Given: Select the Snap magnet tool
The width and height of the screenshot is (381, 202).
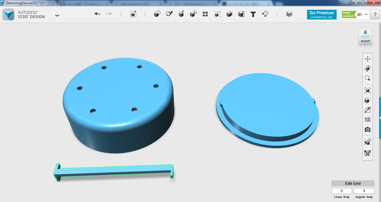Looking at the screenshot, I should (265, 14).
